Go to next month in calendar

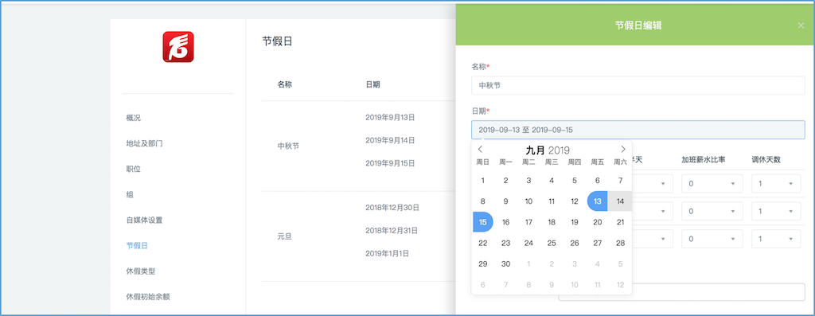pos(623,149)
